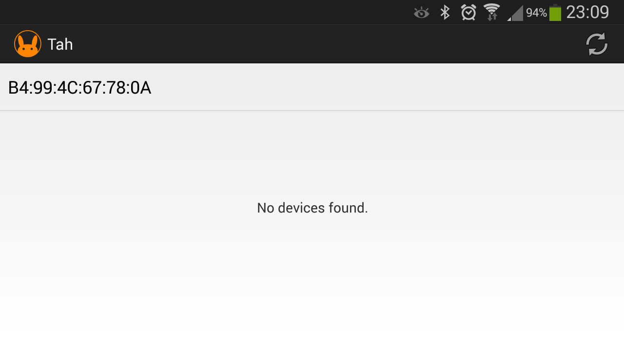Screen dimensions: 624x351
Task: Tap the empty left side of status bar
Action: (195, 12)
